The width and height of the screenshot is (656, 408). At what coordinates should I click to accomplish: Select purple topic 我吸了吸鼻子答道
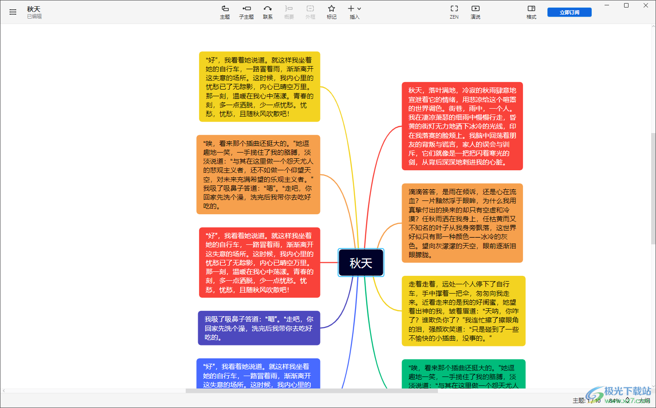click(259, 328)
